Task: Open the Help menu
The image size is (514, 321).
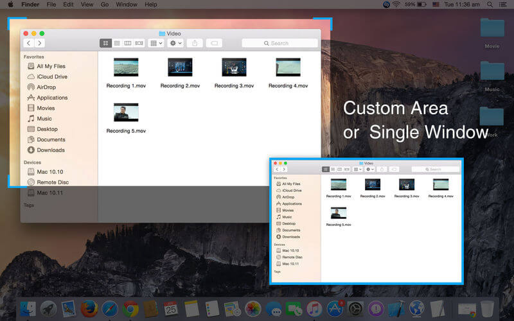Action: click(151, 4)
